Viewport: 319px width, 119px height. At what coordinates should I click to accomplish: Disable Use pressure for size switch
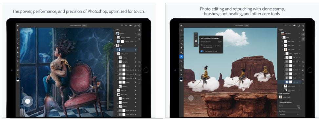click(x=202, y=51)
